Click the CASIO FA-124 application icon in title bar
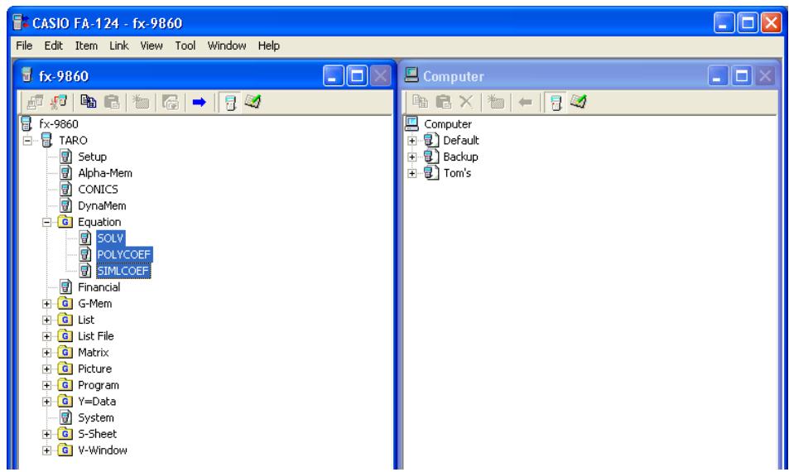789x472 pixels. tap(22, 22)
